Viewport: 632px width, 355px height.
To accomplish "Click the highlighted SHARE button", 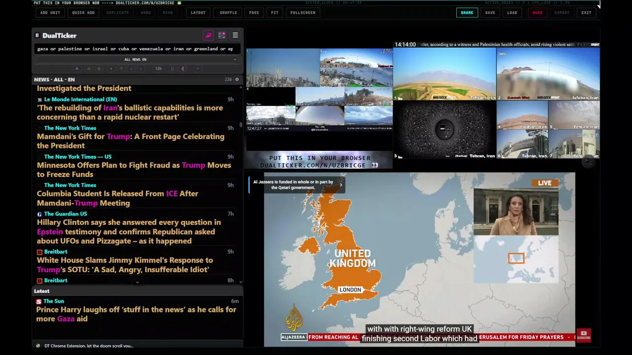I will (467, 13).
